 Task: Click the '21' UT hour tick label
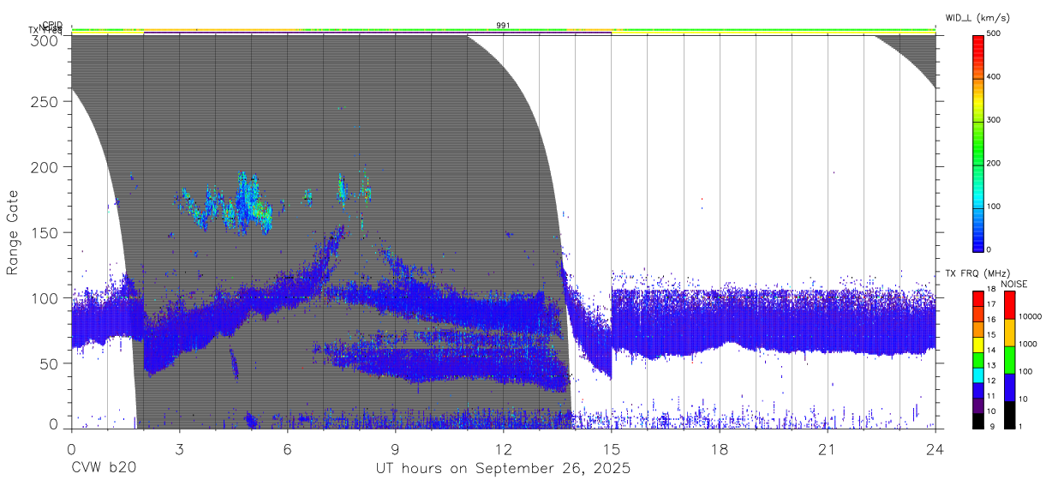coord(828,448)
